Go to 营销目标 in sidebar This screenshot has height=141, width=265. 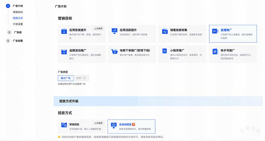tap(18, 12)
